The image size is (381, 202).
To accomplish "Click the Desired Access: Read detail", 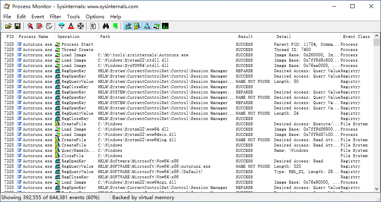I will (299, 161).
